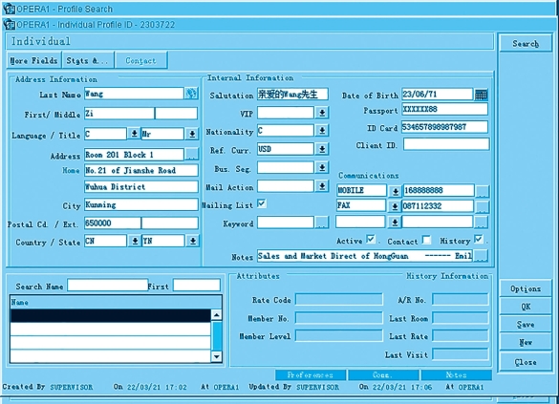Open the Address ellipsis lookup button

pos(192,155)
